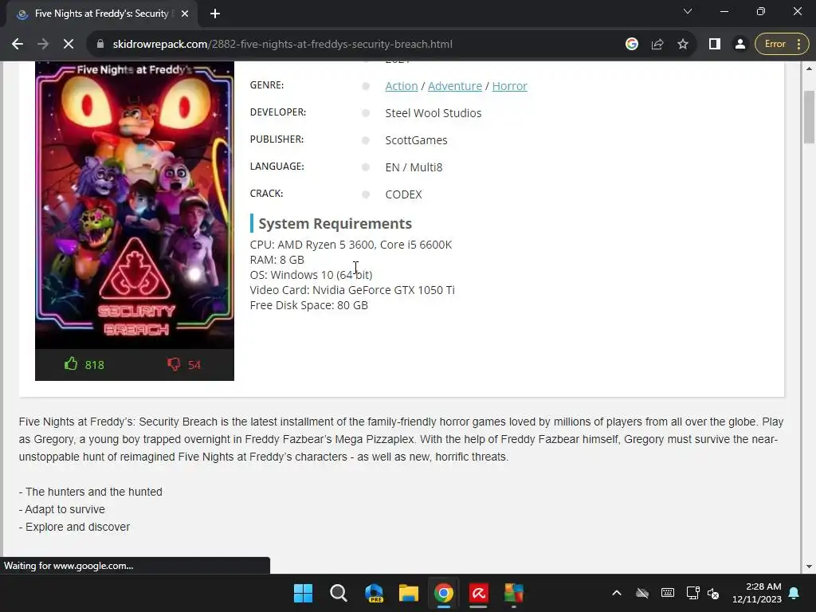Go back to the previous page
Screen dimensions: 816x612
point(18,45)
